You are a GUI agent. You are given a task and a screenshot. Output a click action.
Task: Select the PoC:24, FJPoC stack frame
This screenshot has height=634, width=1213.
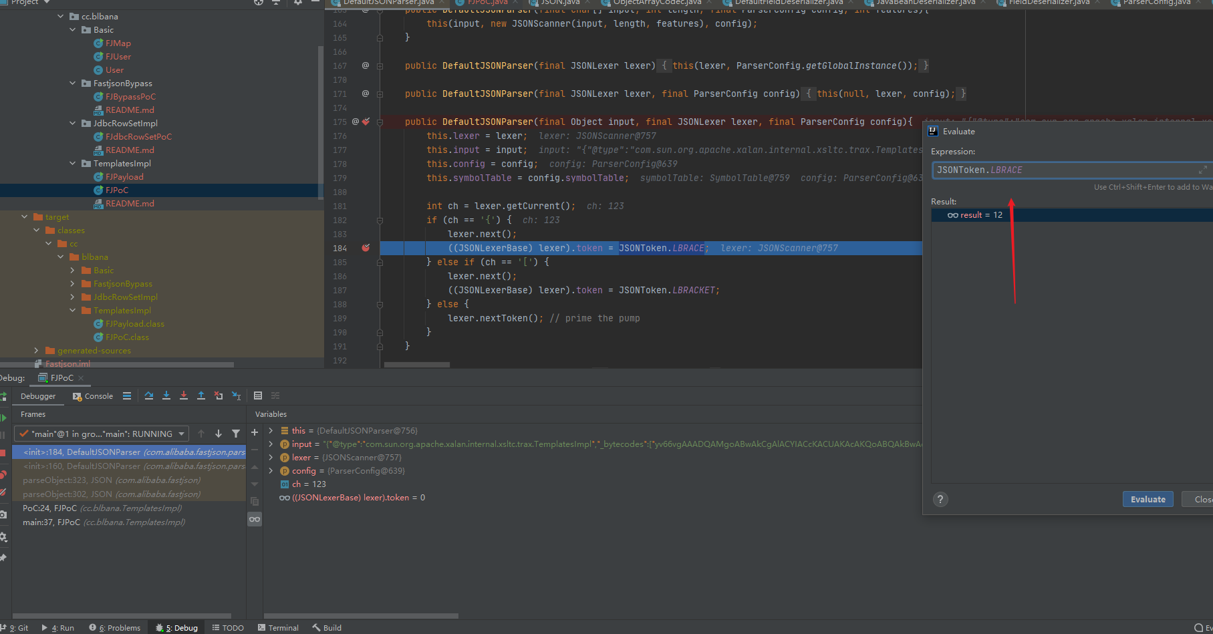[129, 508]
